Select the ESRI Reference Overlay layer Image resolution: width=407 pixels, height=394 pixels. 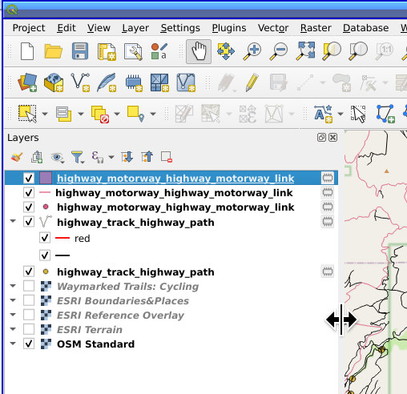pyautogui.click(x=120, y=316)
